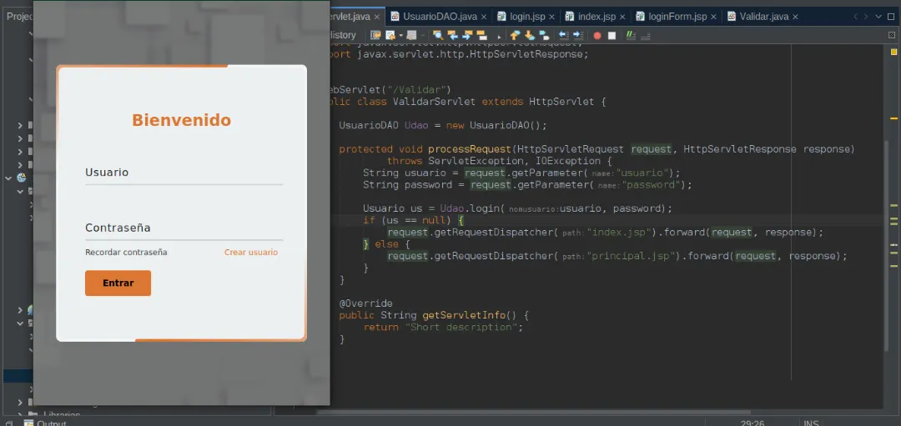Toggle rectangular selection mode

coord(500,36)
